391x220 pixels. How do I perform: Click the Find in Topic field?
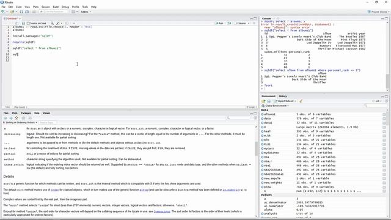pos(48,123)
